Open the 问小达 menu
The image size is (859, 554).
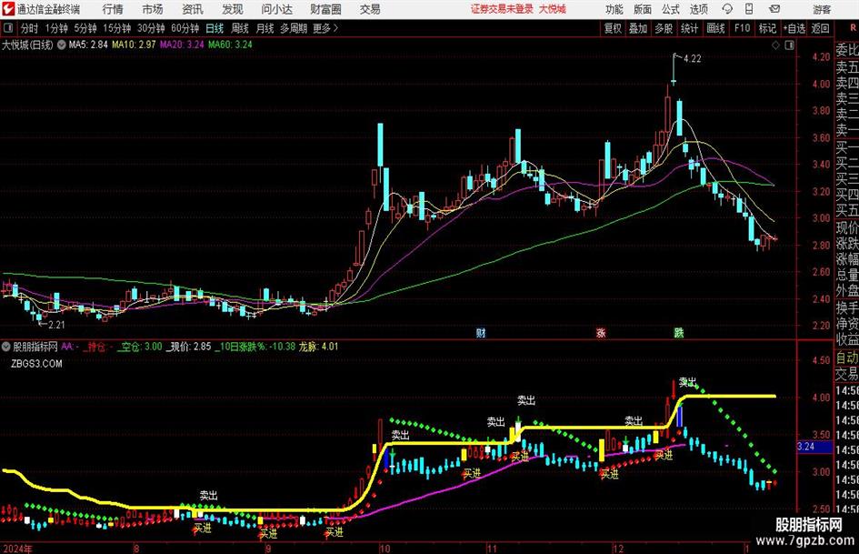276,9
